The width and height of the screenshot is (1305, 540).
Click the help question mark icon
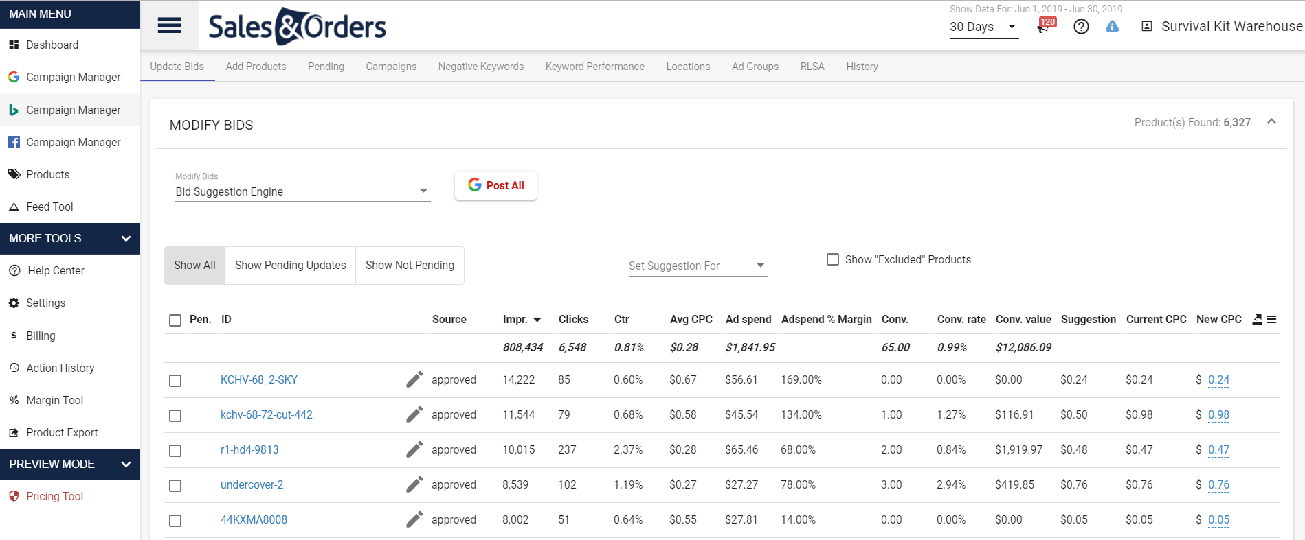[1081, 26]
